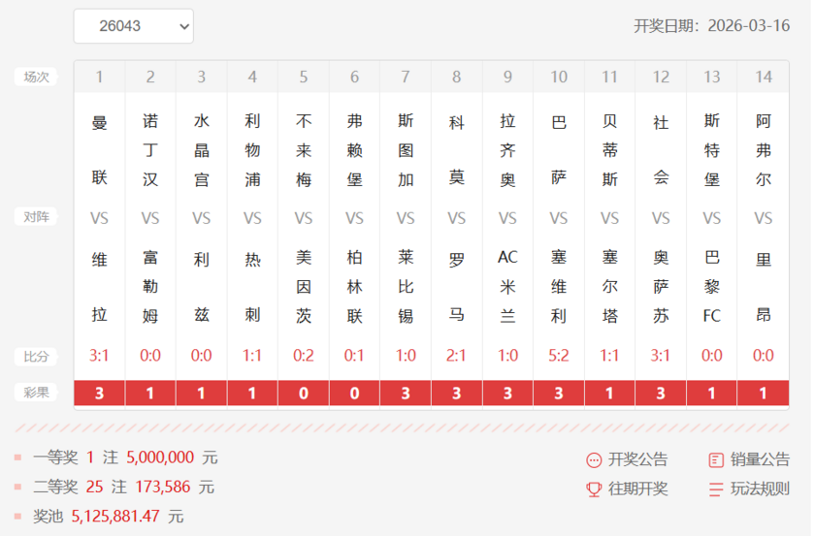The height and width of the screenshot is (536, 815).
Task: Click match number 14 header cell
Action: coord(763,77)
